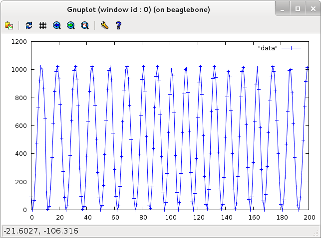
Task: Click the legend line sample
Action: coord(291,48)
